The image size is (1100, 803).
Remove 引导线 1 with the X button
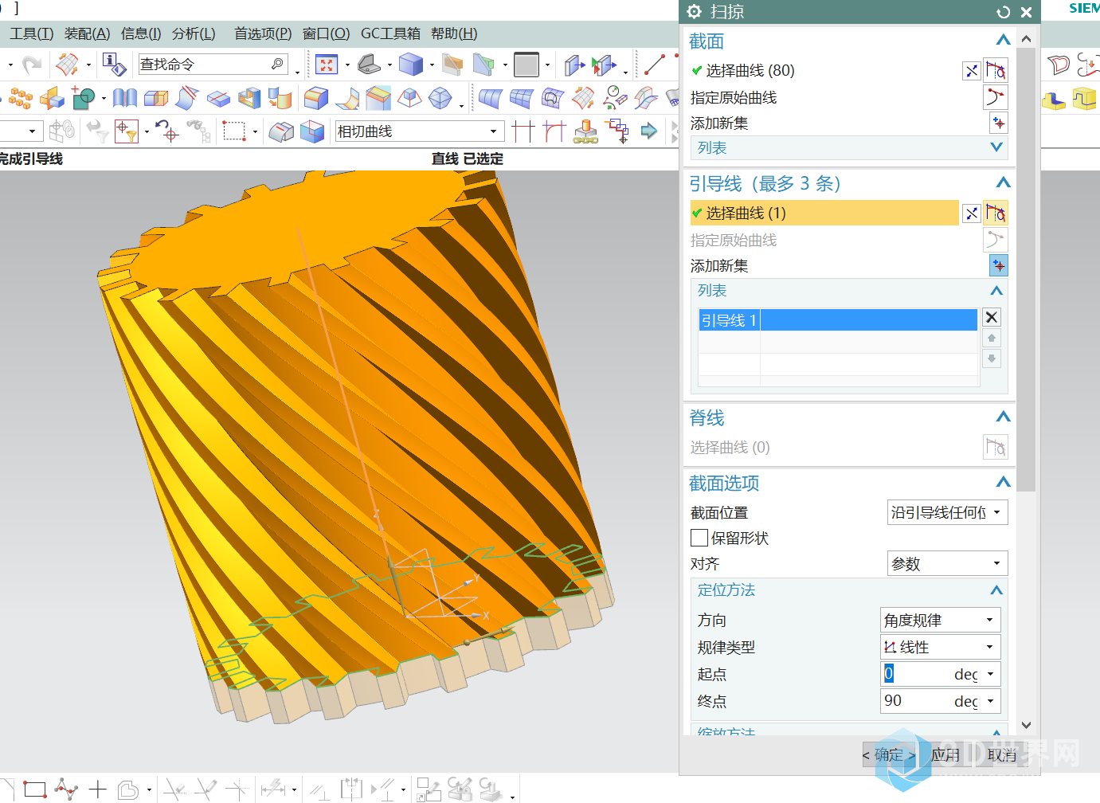(x=992, y=317)
